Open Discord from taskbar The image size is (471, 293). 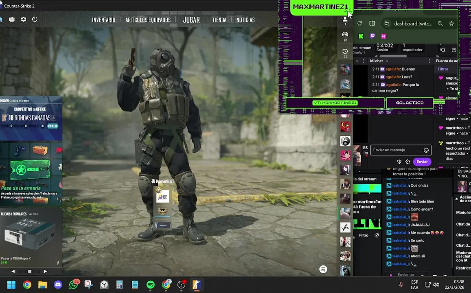pos(58,284)
